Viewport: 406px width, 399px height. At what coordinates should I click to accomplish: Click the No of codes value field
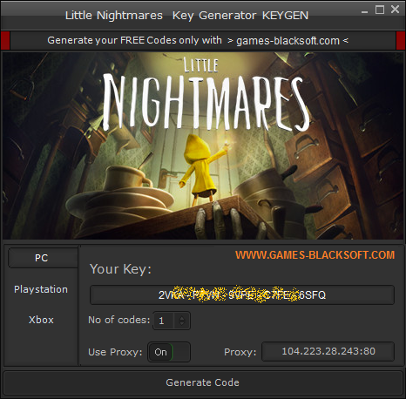(164, 321)
